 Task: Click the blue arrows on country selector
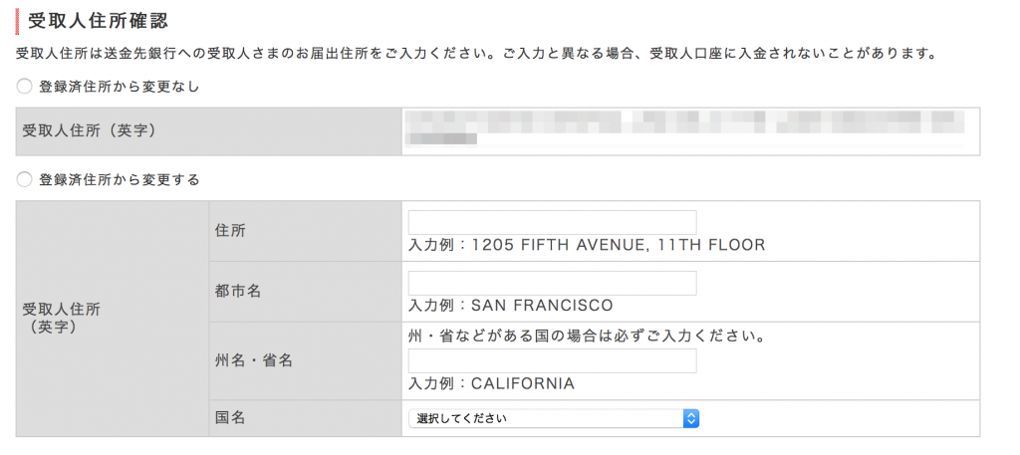pyautogui.click(x=691, y=418)
